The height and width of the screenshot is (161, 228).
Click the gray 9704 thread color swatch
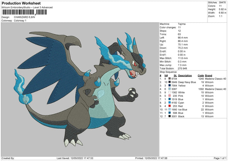[169, 79]
